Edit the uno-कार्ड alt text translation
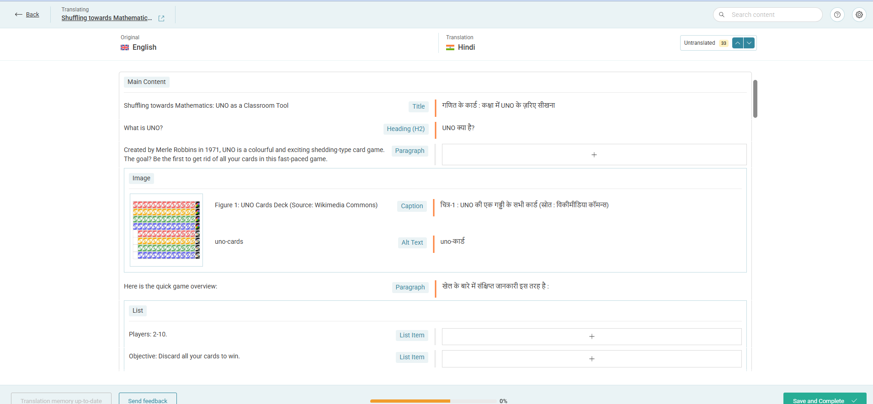This screenshot has height=404, width=873. coord(452,241)
